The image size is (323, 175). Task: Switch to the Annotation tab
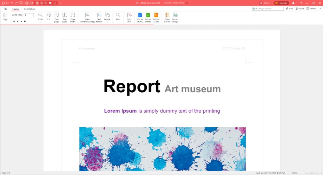tap(29, 9)
